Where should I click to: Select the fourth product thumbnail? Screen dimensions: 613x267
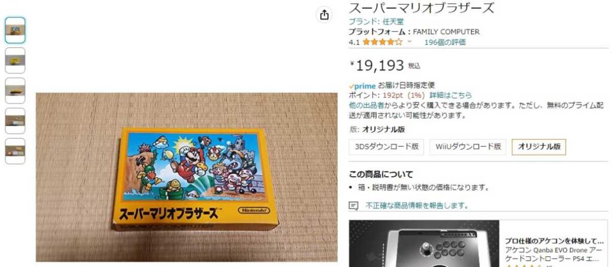[15, 121]
